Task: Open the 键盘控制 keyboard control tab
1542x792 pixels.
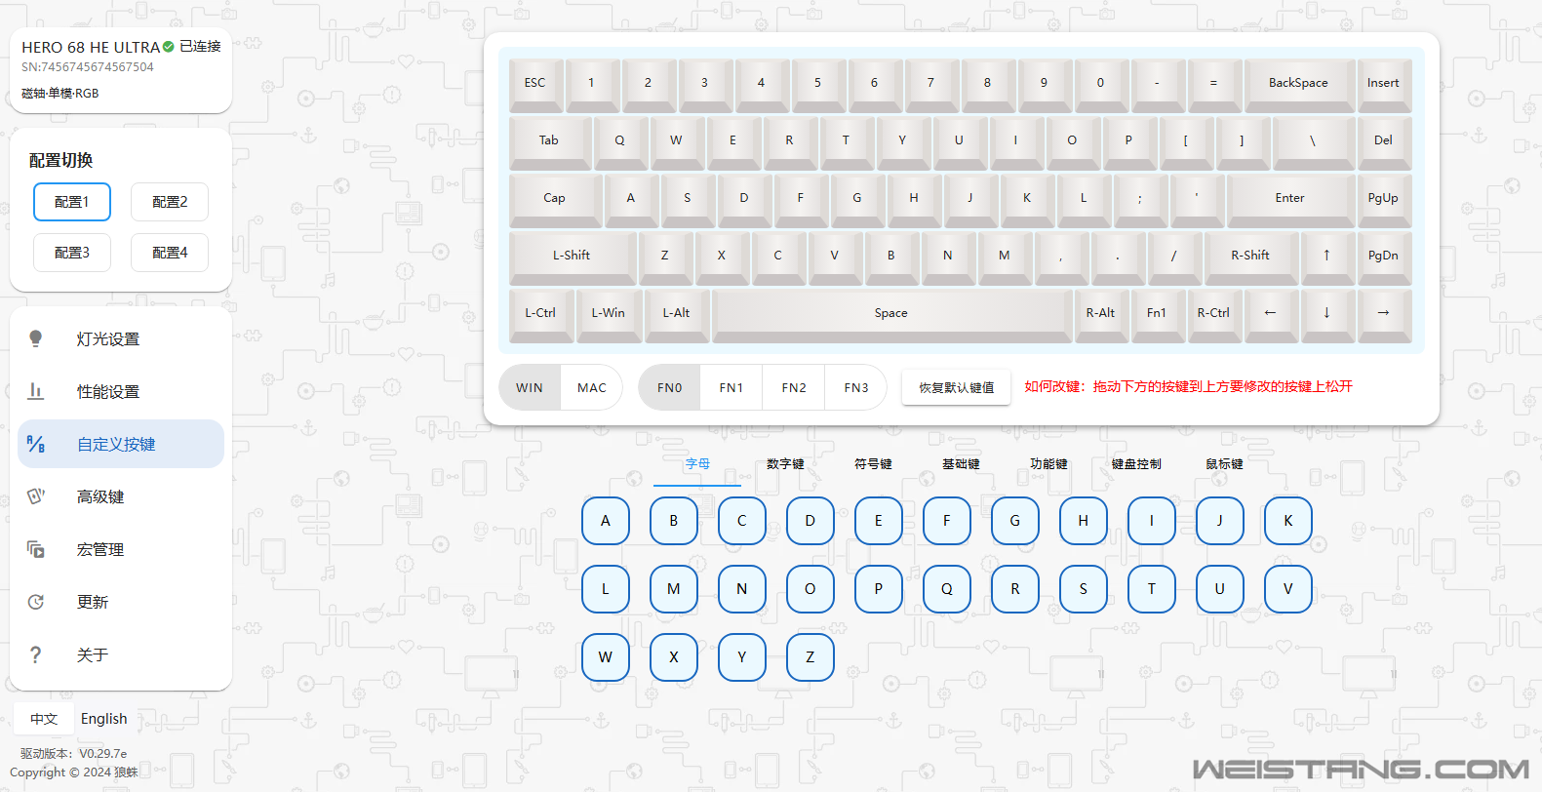Action: 1136,464
